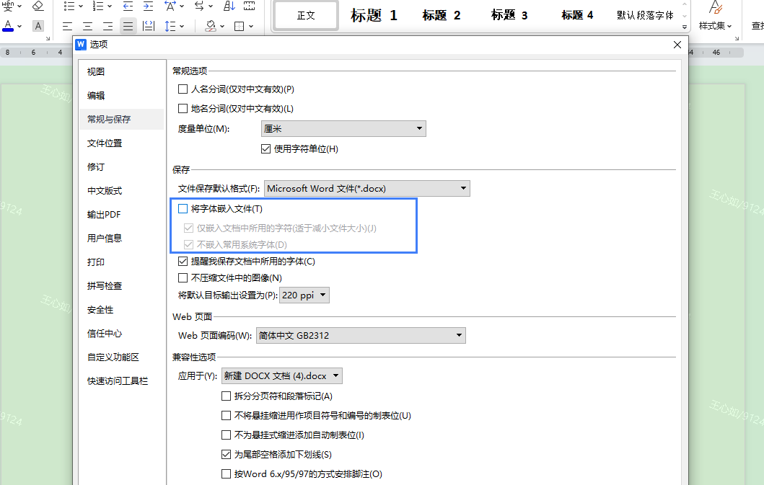Click the align left icon
This screenshot has height=485, width=764.
67,27
